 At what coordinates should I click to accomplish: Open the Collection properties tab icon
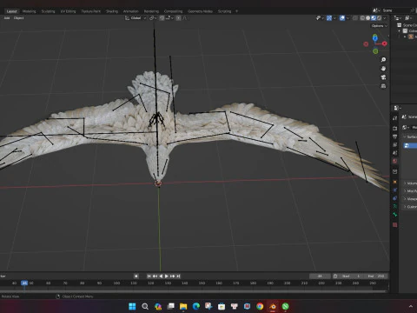394,171
